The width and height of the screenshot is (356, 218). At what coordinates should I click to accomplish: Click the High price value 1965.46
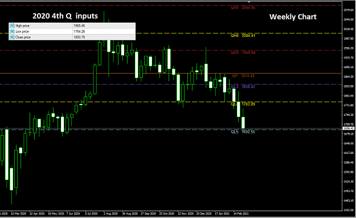(x=79, y=26)
